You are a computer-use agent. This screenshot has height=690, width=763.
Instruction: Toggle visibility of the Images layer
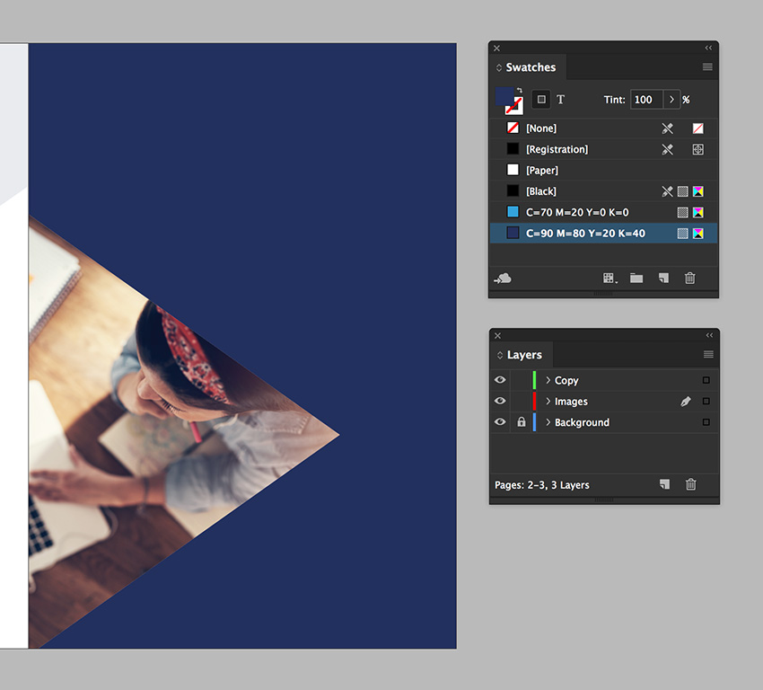pyautogui.click(x=500, y=401)
